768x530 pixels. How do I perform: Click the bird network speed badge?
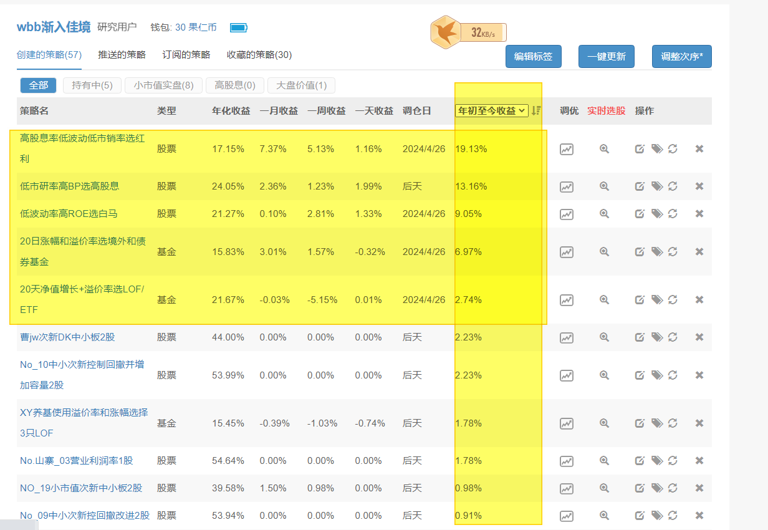coord(468,32)
